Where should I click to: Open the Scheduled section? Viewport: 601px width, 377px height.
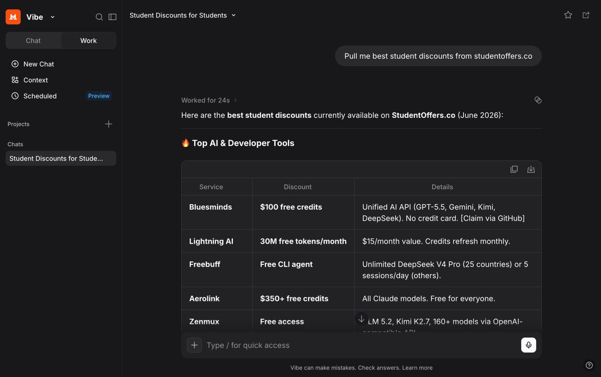tap(34, 96)
